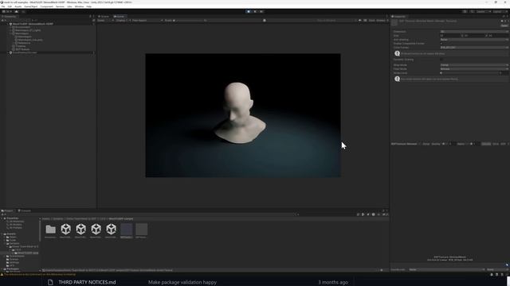Select the highlighted SDF texture asset thumbnail
This screenshot has width=510, height=286.
[x=126, y=230]
